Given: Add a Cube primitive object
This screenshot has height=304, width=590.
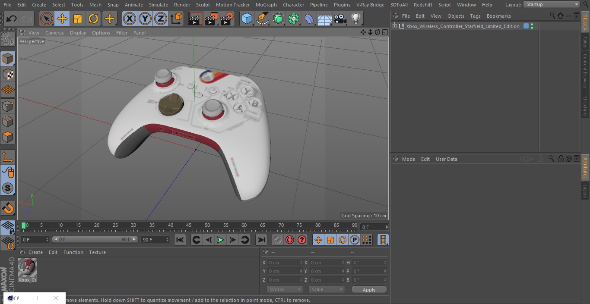Looking at the screenshot, I should [247, 19].
